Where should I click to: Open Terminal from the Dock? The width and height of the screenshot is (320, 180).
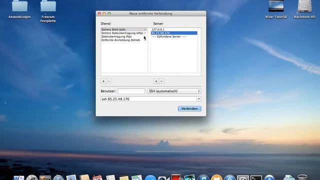pos(256,177)
